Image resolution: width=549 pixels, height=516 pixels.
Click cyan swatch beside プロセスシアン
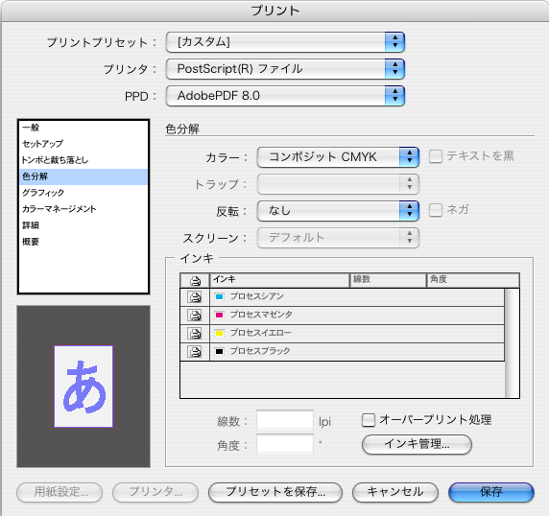219,296
